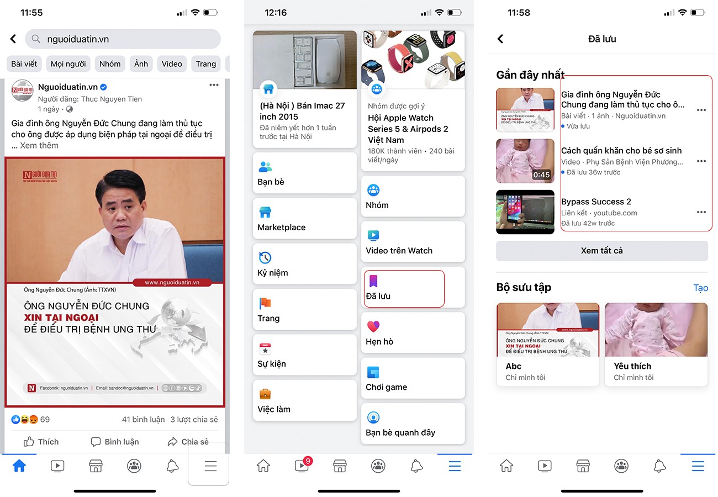Open the three-dot menu on Nguoiduatin.vn post
Screen dimensions: 718x497
pos(214,85)
